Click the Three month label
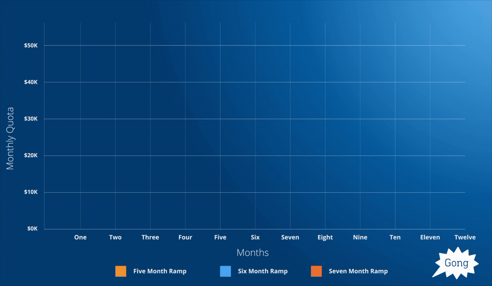 [150, 237]
